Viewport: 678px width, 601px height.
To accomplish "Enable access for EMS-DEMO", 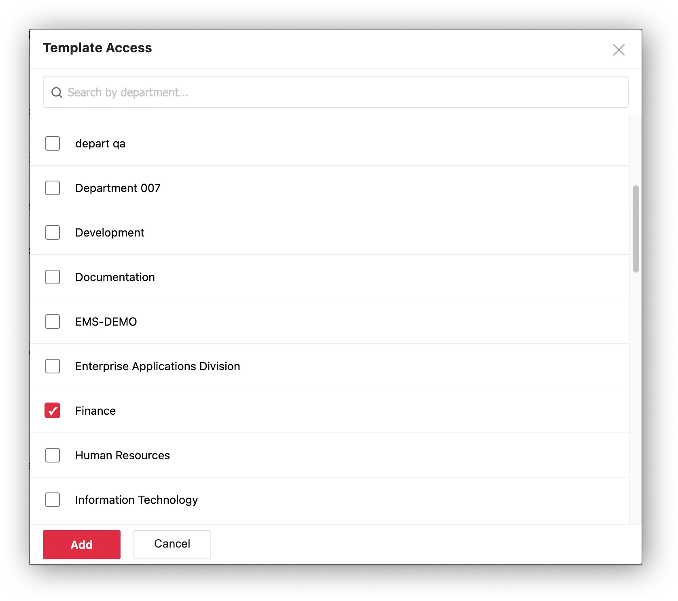I will tap(52, 322).
